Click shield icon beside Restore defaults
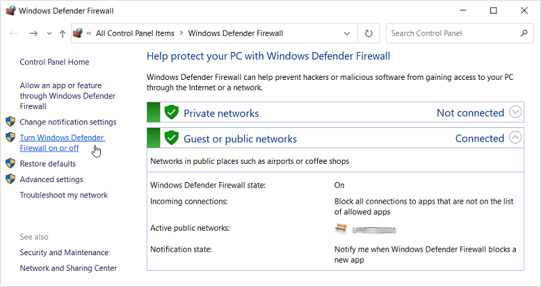Image resolution: width=541 pixels, height=287 pixels. point(11,163)
